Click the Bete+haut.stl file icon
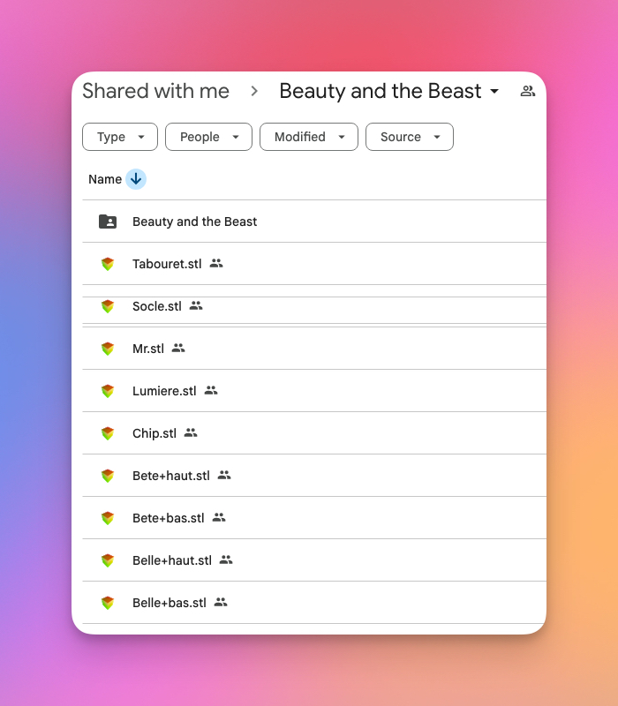Viewport: 618px width, 706px height. [108, 476]
